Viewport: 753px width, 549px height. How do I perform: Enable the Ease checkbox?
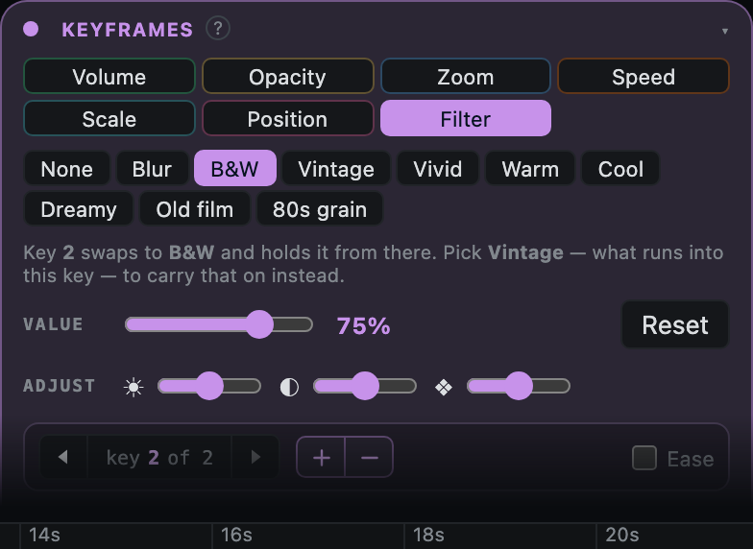(644, 458)
